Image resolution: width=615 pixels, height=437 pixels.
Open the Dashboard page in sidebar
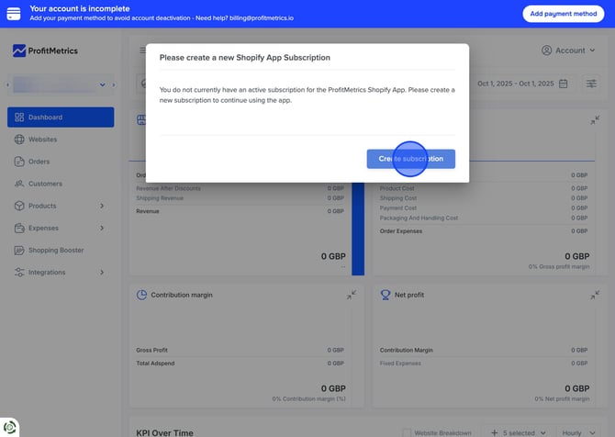(x=61, y=118)
